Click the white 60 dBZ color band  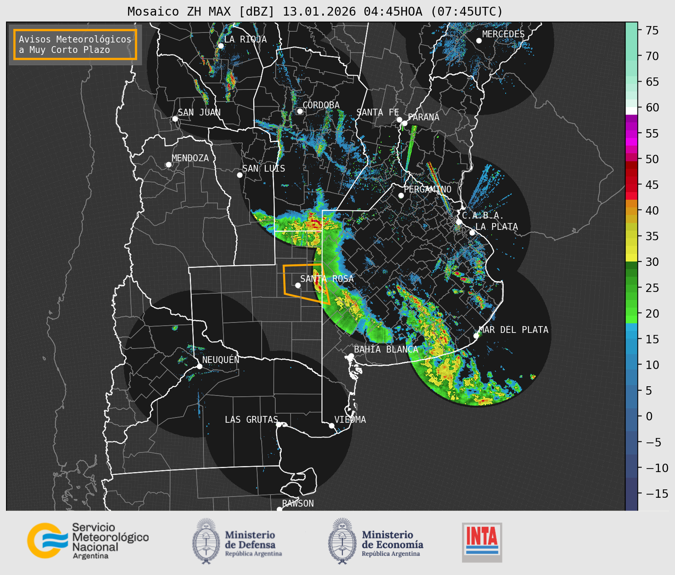pyautogui.click(x=631, y=111)
